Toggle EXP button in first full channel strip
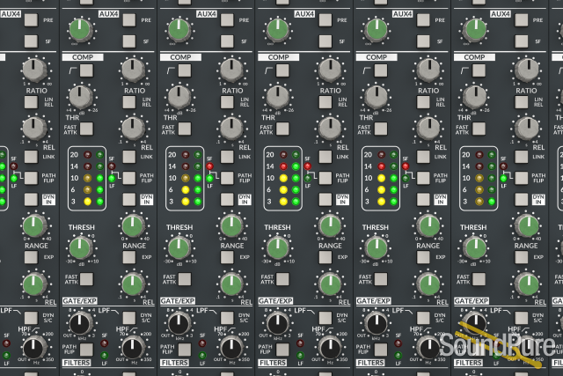This screenshot has width=563, height=376. [129, 257]
